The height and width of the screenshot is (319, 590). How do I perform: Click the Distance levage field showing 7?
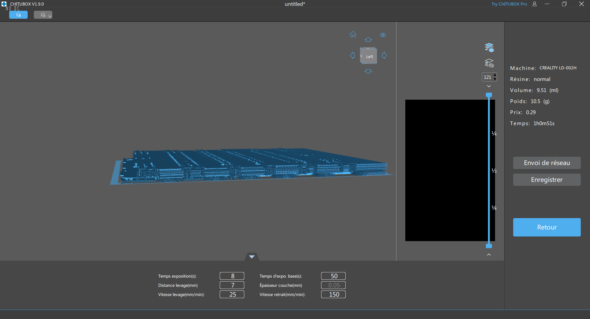[232, 285]
